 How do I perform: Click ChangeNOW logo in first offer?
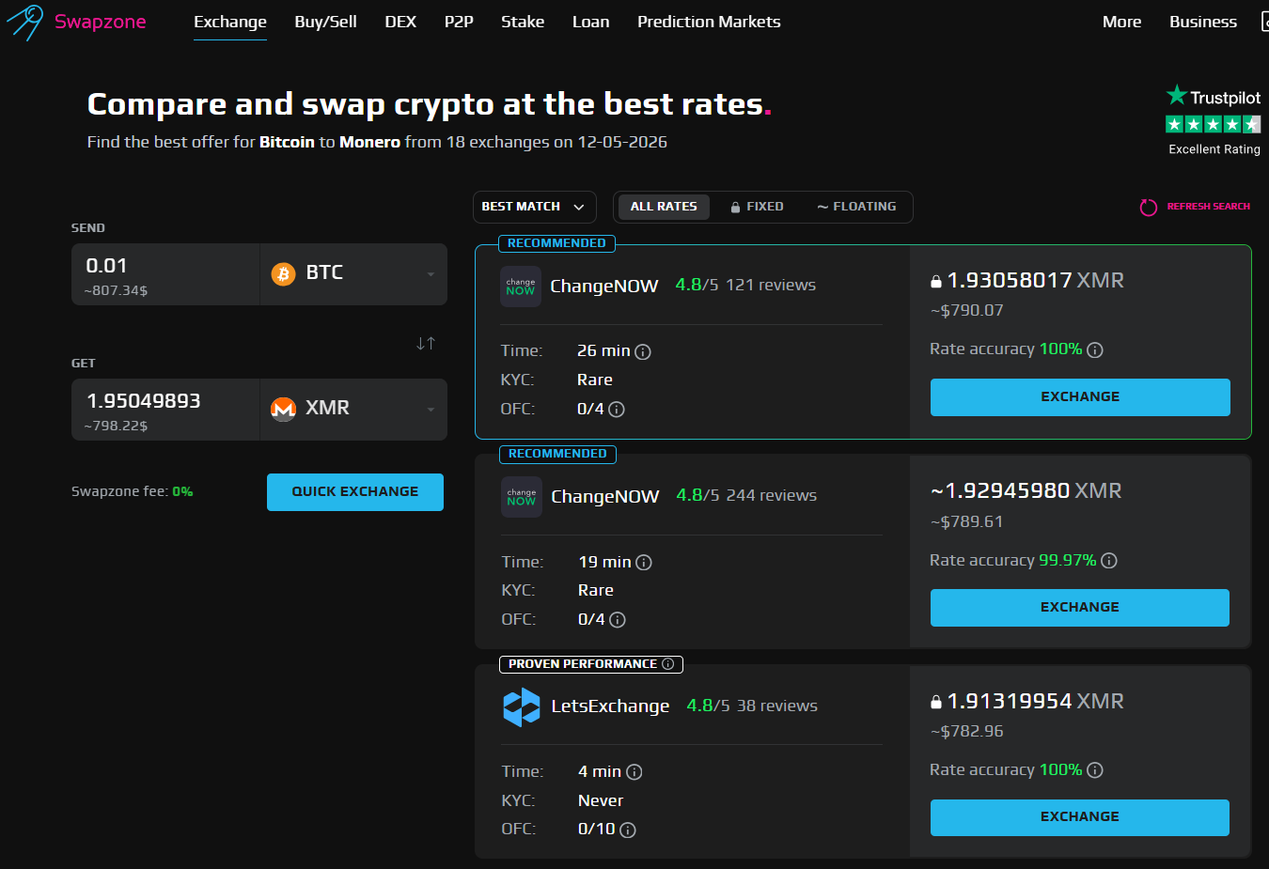tap(521, 287)
